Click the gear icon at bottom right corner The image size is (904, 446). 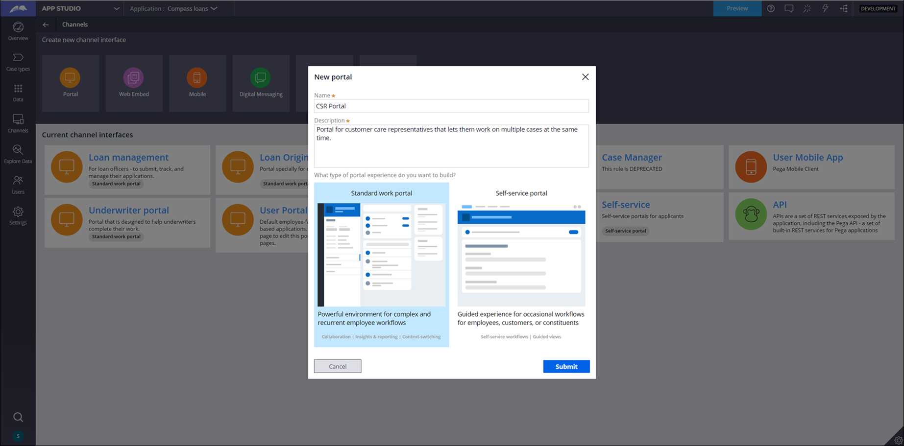898,440
